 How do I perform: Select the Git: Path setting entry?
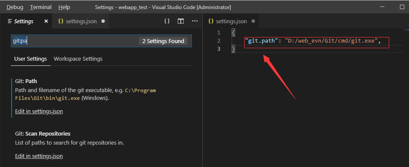102,98
